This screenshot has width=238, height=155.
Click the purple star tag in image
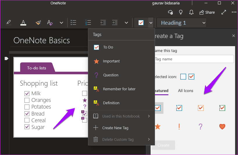(85, 100)
